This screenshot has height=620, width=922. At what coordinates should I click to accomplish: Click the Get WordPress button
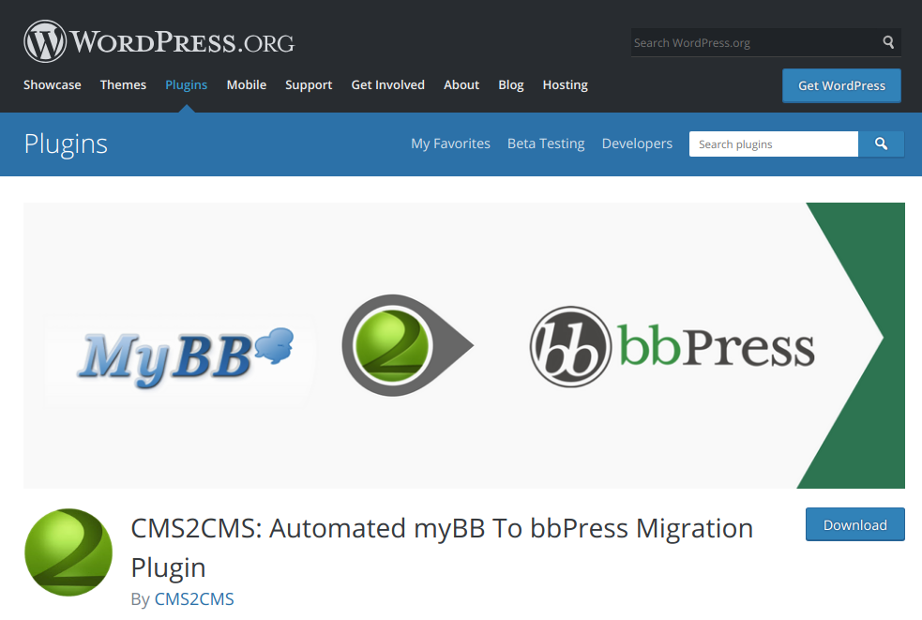(x=841, y=86)
